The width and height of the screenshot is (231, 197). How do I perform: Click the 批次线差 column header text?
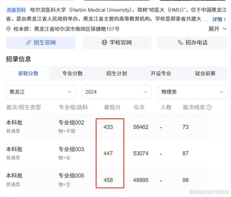(x=194, y=107)
